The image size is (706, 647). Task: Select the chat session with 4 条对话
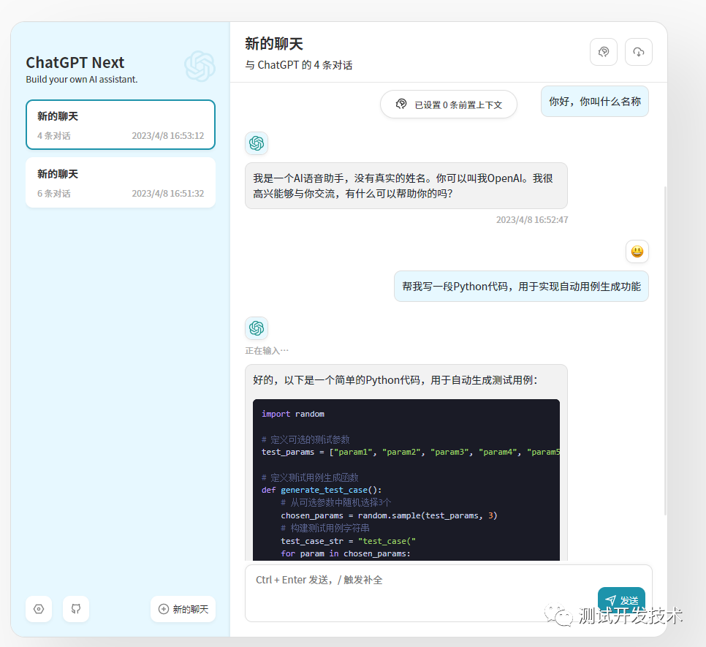[120, 124]
